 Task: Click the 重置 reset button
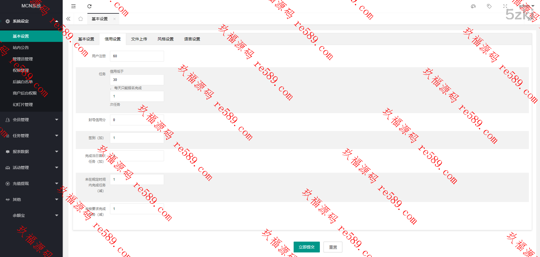(333, 247)
